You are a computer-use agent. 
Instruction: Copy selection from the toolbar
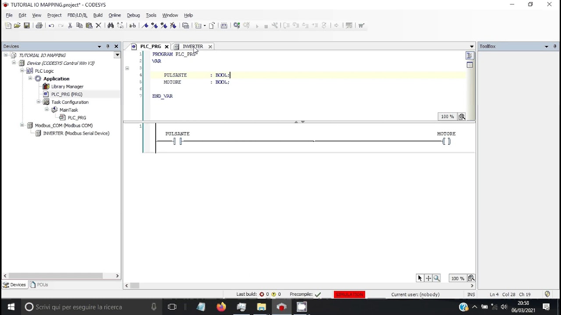coord(79,25)
